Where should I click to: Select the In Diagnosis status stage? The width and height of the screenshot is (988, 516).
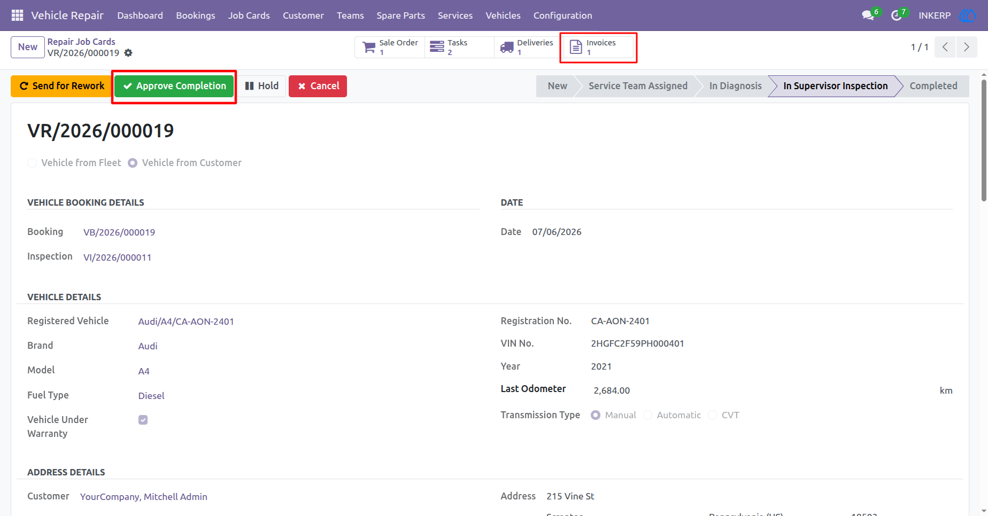coord(735,86)
